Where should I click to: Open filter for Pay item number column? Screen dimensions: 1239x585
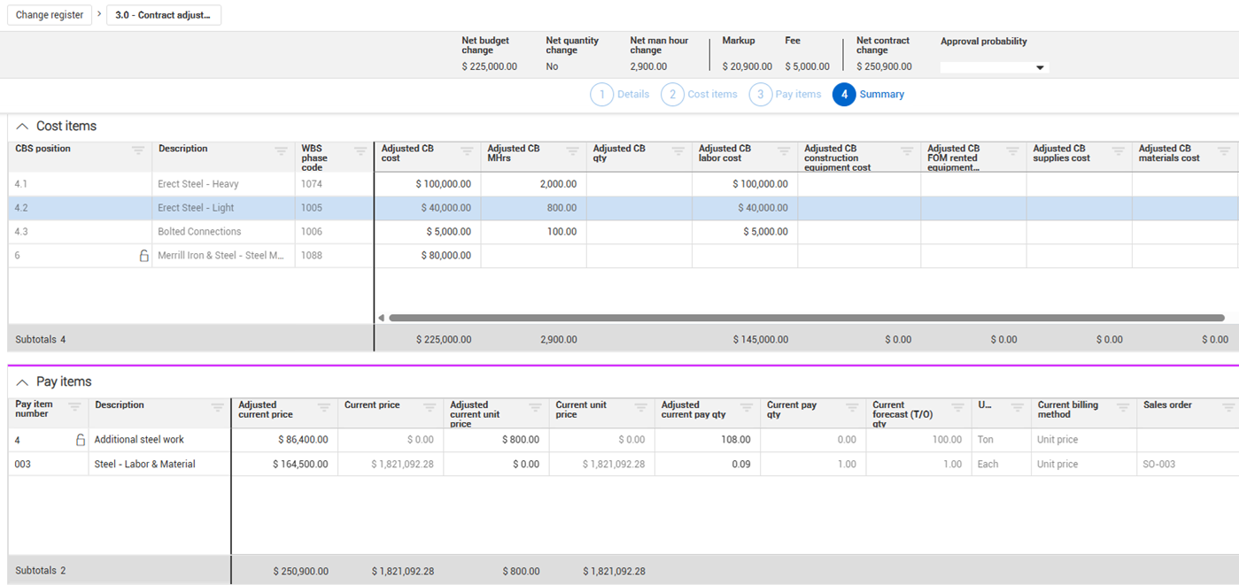[75, 407]
